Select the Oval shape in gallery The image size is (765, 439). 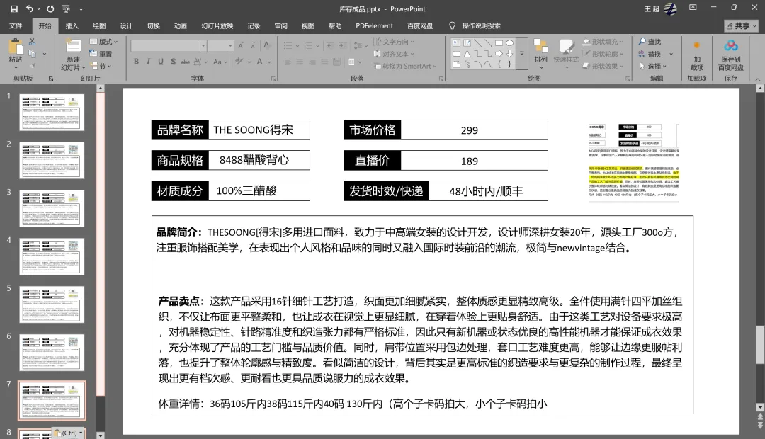coord(510,43)
